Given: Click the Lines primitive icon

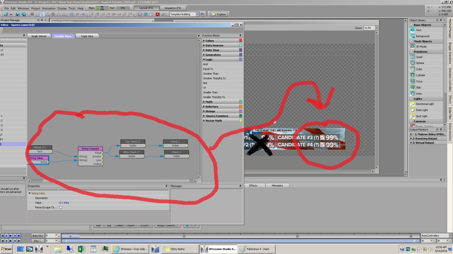Looking at the screenshot, I should pyautogui.click(x=412, y=93).
